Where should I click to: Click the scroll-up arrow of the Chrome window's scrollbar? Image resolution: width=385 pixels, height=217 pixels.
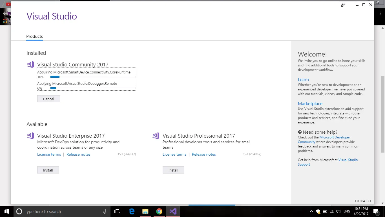tap(383, 28)
